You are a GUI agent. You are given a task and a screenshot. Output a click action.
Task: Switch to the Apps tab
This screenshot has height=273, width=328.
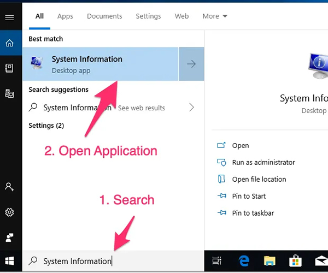click(65, 16)
